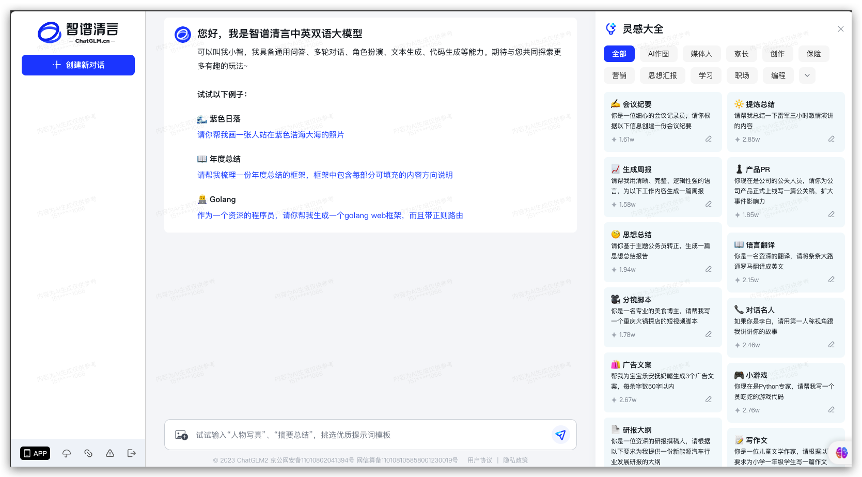
Task: Select the 思想汇报 category tab
Action: point(663,75)
